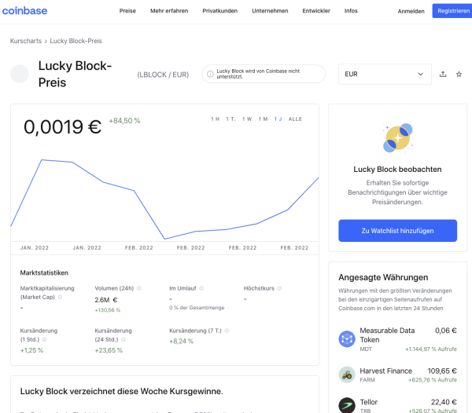
Task: Click the Anmelden link
Action: [411, 12]
